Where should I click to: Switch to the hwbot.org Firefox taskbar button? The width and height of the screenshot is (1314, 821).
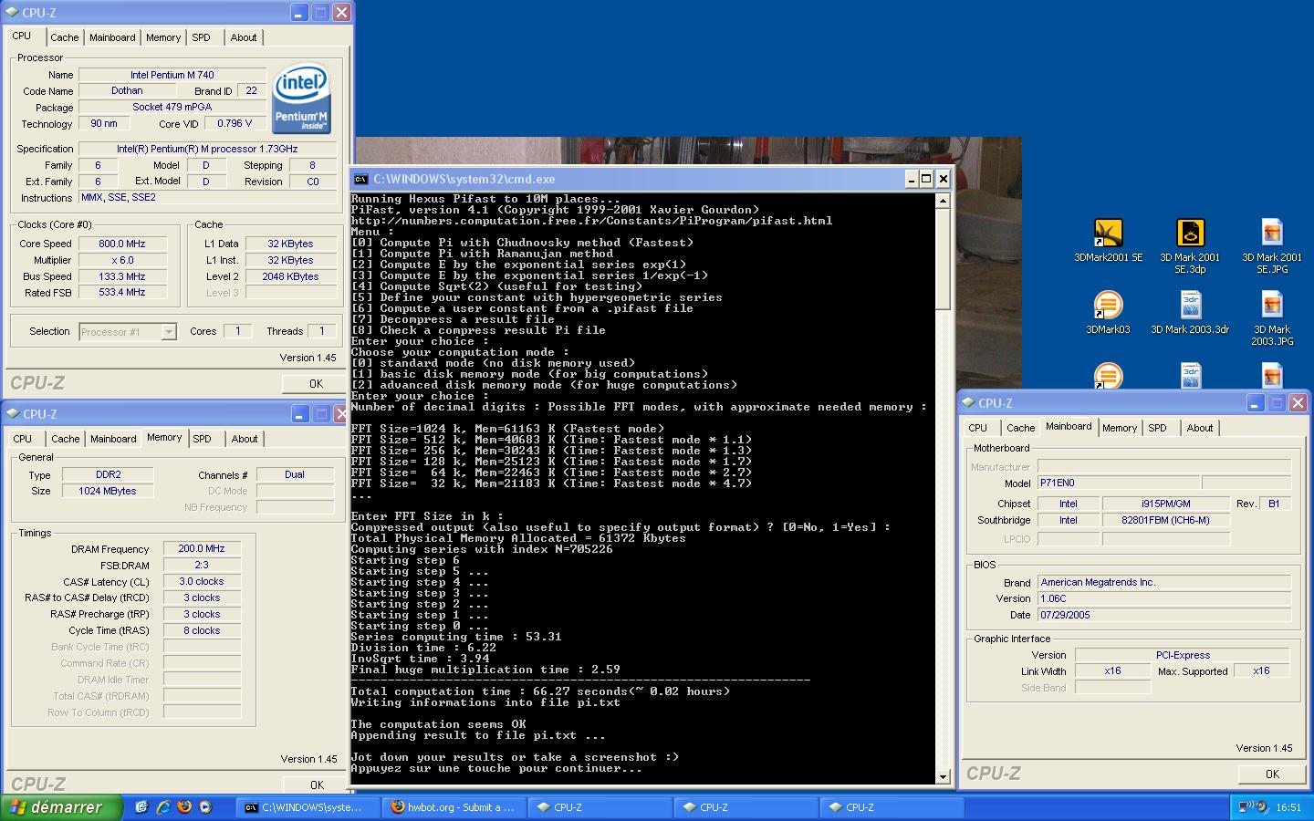[453, 807]
